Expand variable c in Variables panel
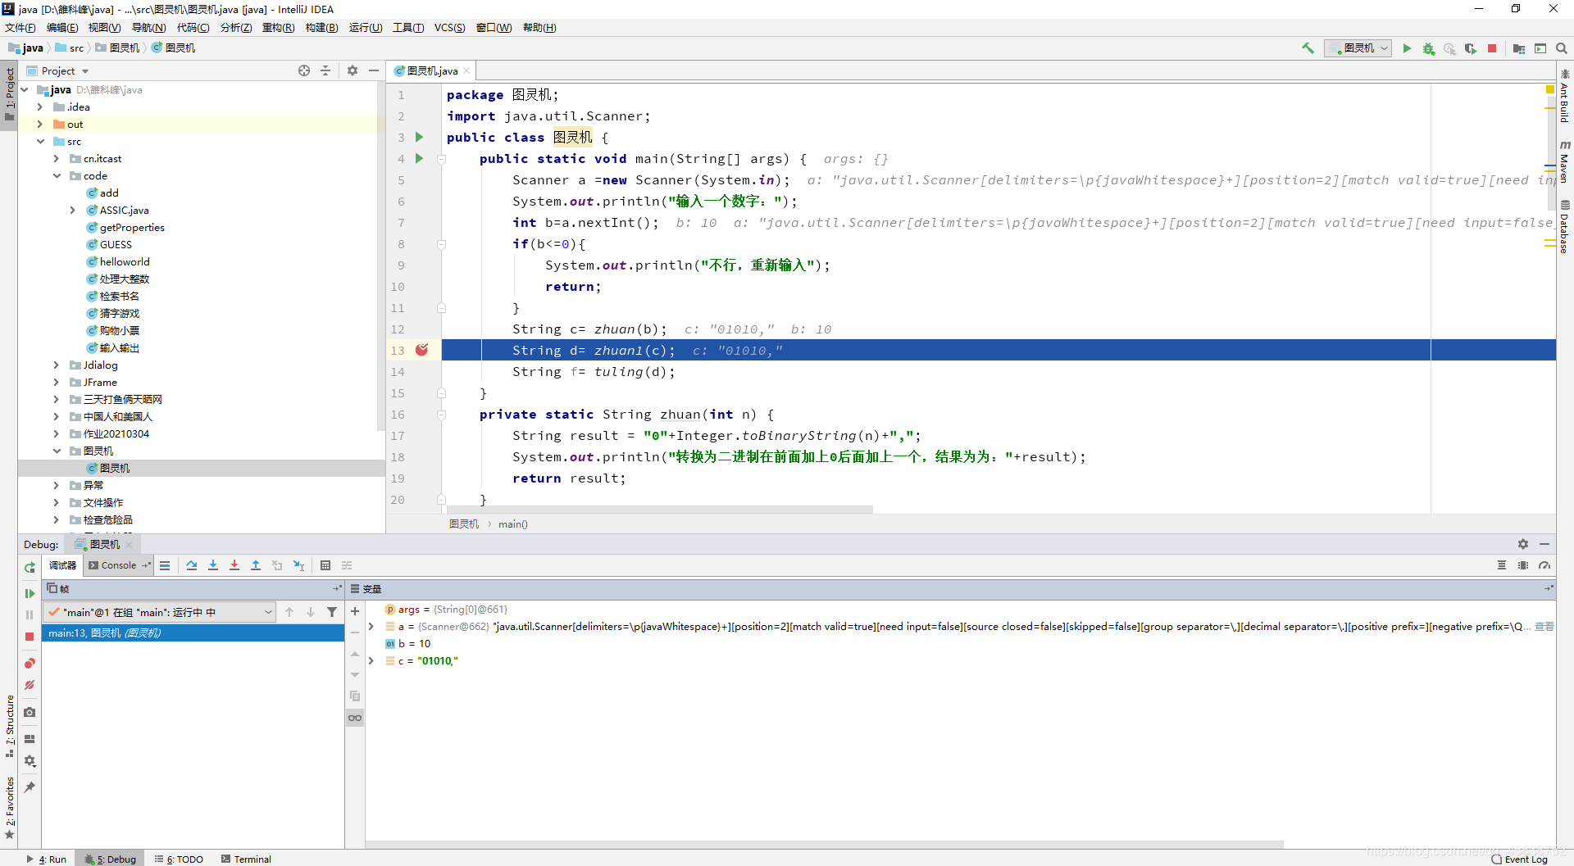 coord(371,660)
